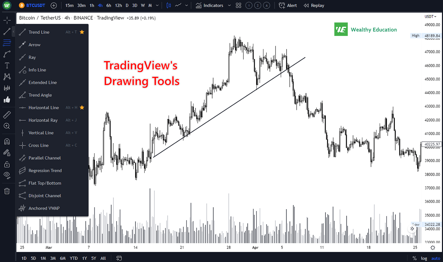The height and width of the screenshot is (262, 443).
Task: Click the Wealthy Education logo top-left
Action: click(7, 6)
